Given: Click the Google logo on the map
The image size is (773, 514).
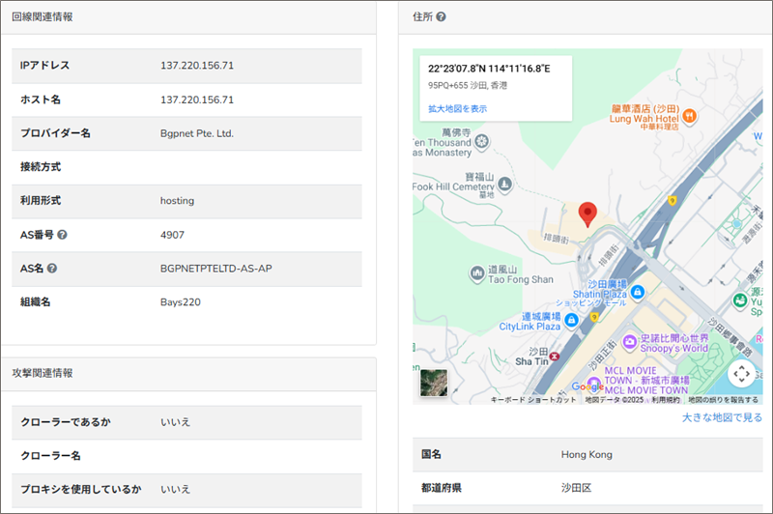Looking at the screenshot, I should point(587,386).
